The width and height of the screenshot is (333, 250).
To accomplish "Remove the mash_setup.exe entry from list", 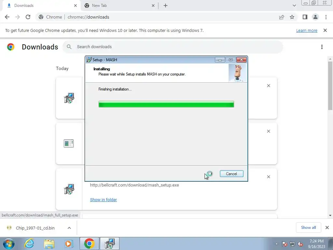I will pyautogui.click(x=268, y=177).
